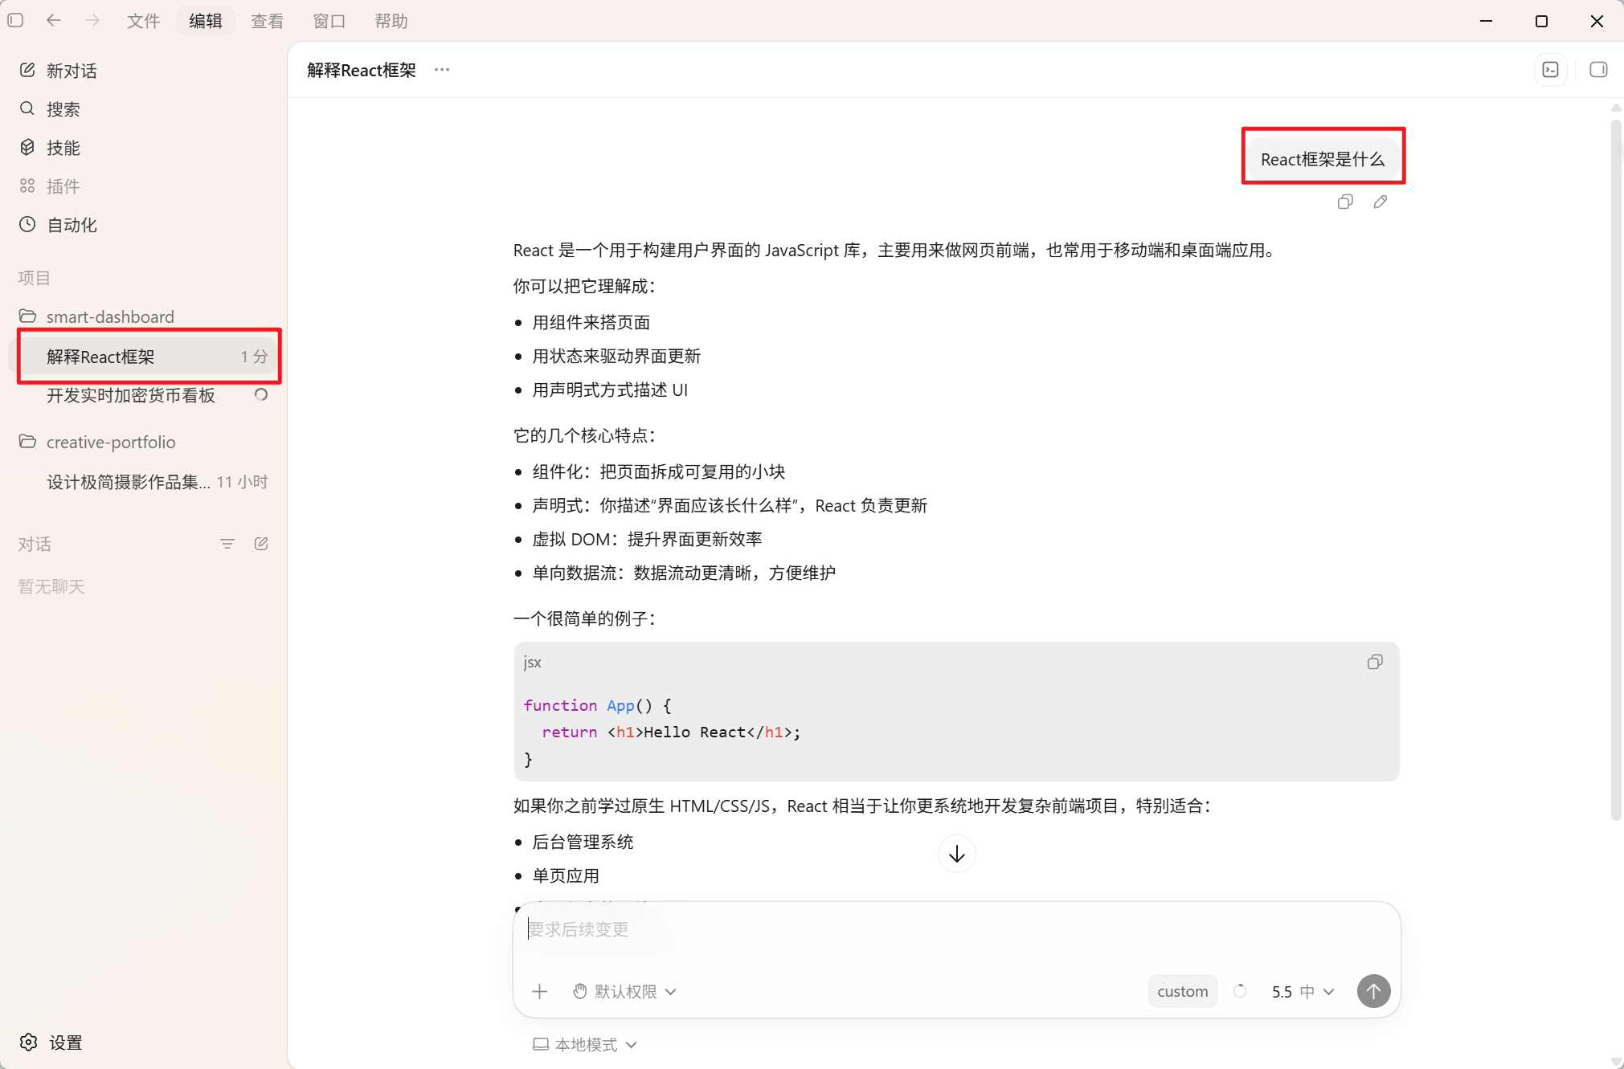The width and height of the screenshot is (1624, 1069).
Task: Jump to bottom with the down arrow button
Action: tap(956, 854)
